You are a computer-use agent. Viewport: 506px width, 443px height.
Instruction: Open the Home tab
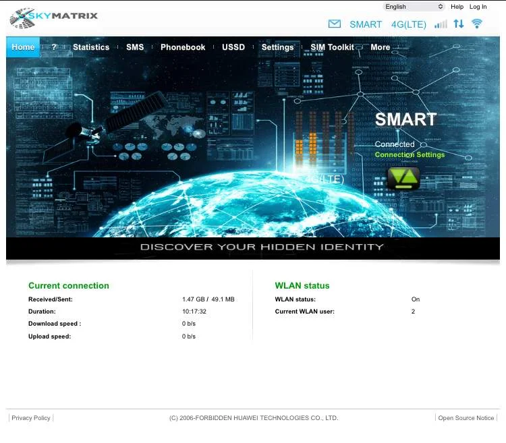[x=23, y=47]
